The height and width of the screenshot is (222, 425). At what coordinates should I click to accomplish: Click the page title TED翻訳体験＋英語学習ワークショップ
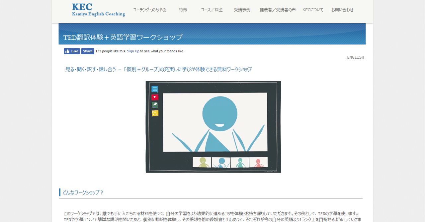pos(123,37)
